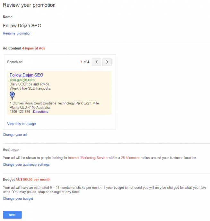Click the 4 types of Ads text
Image resolution: width=210 pixels, height=221 pixels.
tap(33, 48)
